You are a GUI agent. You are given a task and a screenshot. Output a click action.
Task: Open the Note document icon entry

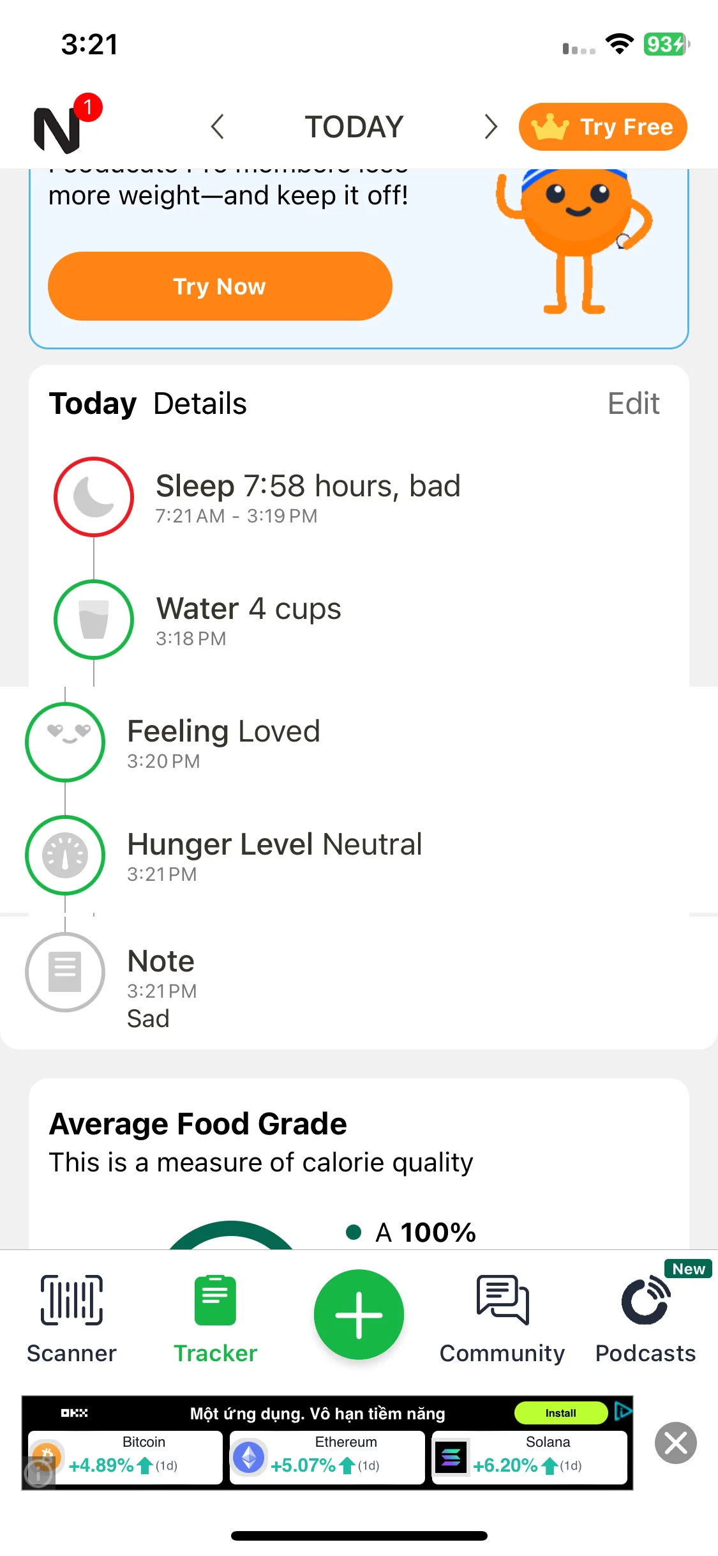coord(65,972)
